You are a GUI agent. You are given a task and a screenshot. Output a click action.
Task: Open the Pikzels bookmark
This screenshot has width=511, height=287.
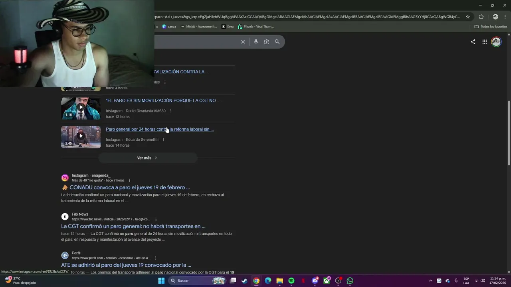[x=255, y=27]
